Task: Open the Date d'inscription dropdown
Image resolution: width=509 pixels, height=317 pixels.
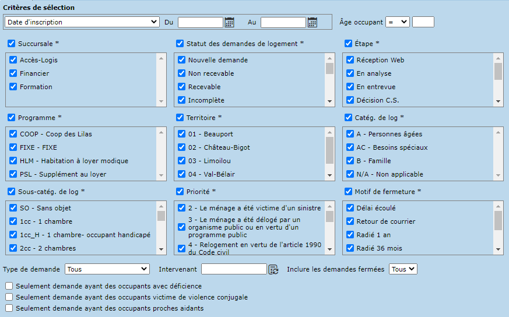Action: tap(82, 22)
